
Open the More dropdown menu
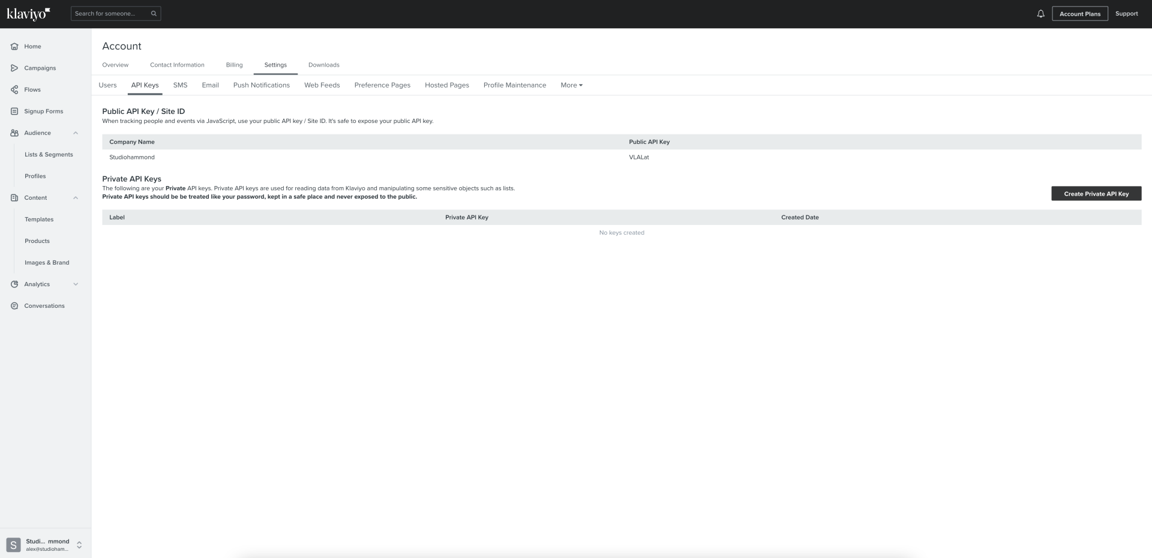[x=571, y=85]
